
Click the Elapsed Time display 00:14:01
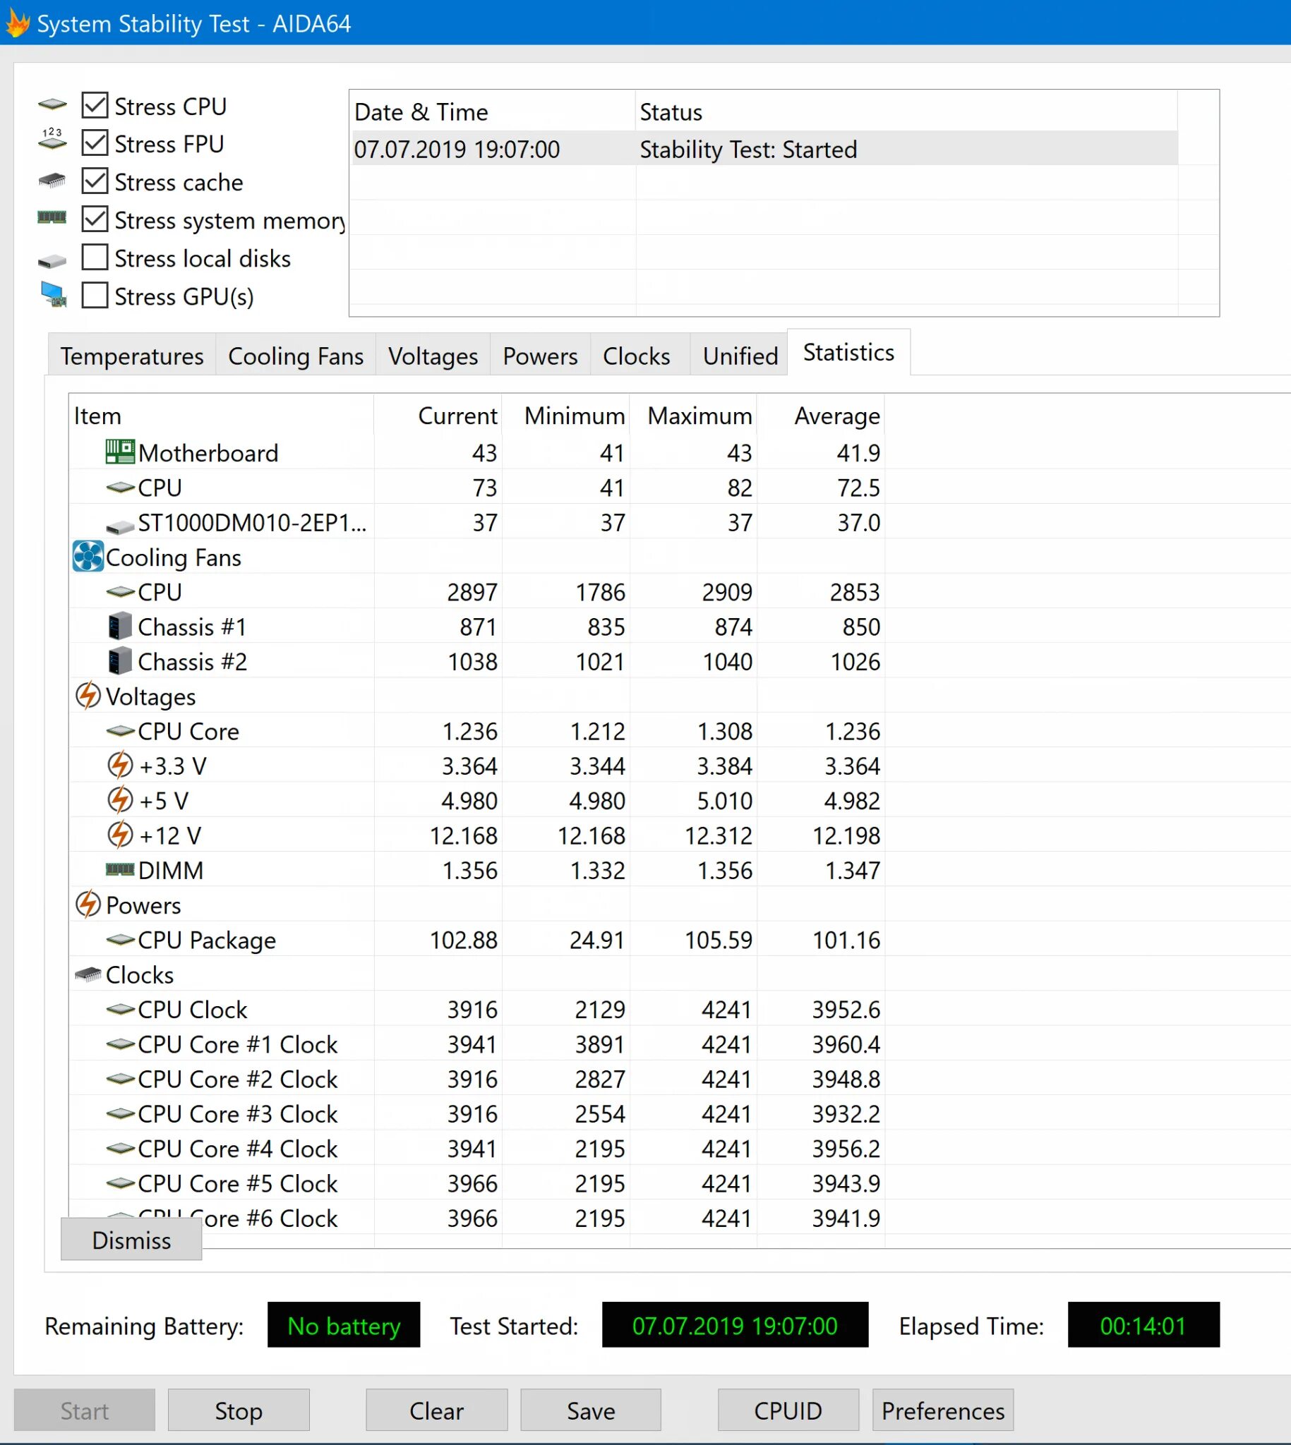click(1143, 1324)
